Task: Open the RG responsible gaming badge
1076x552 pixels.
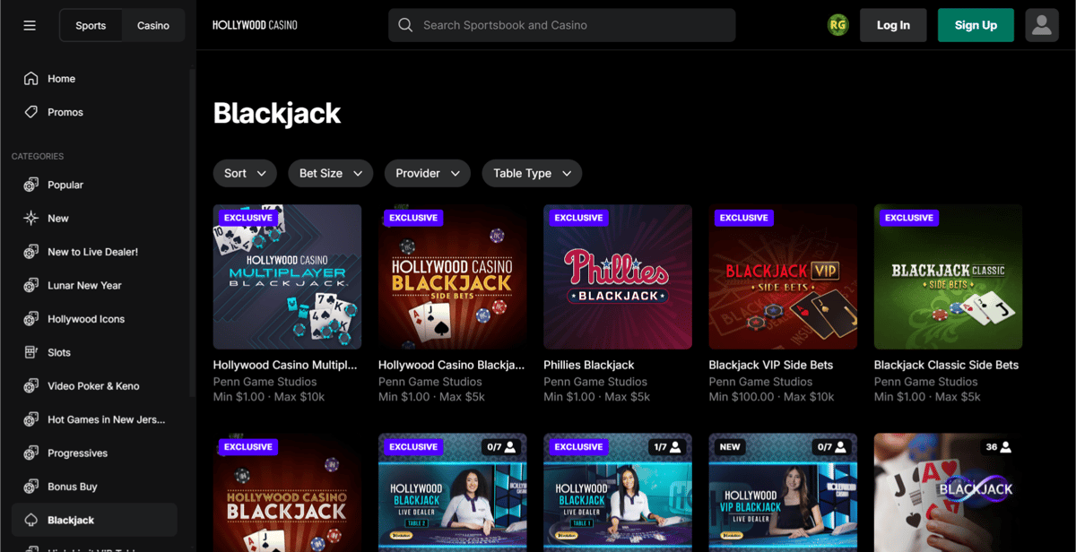Action: (837, 25)
